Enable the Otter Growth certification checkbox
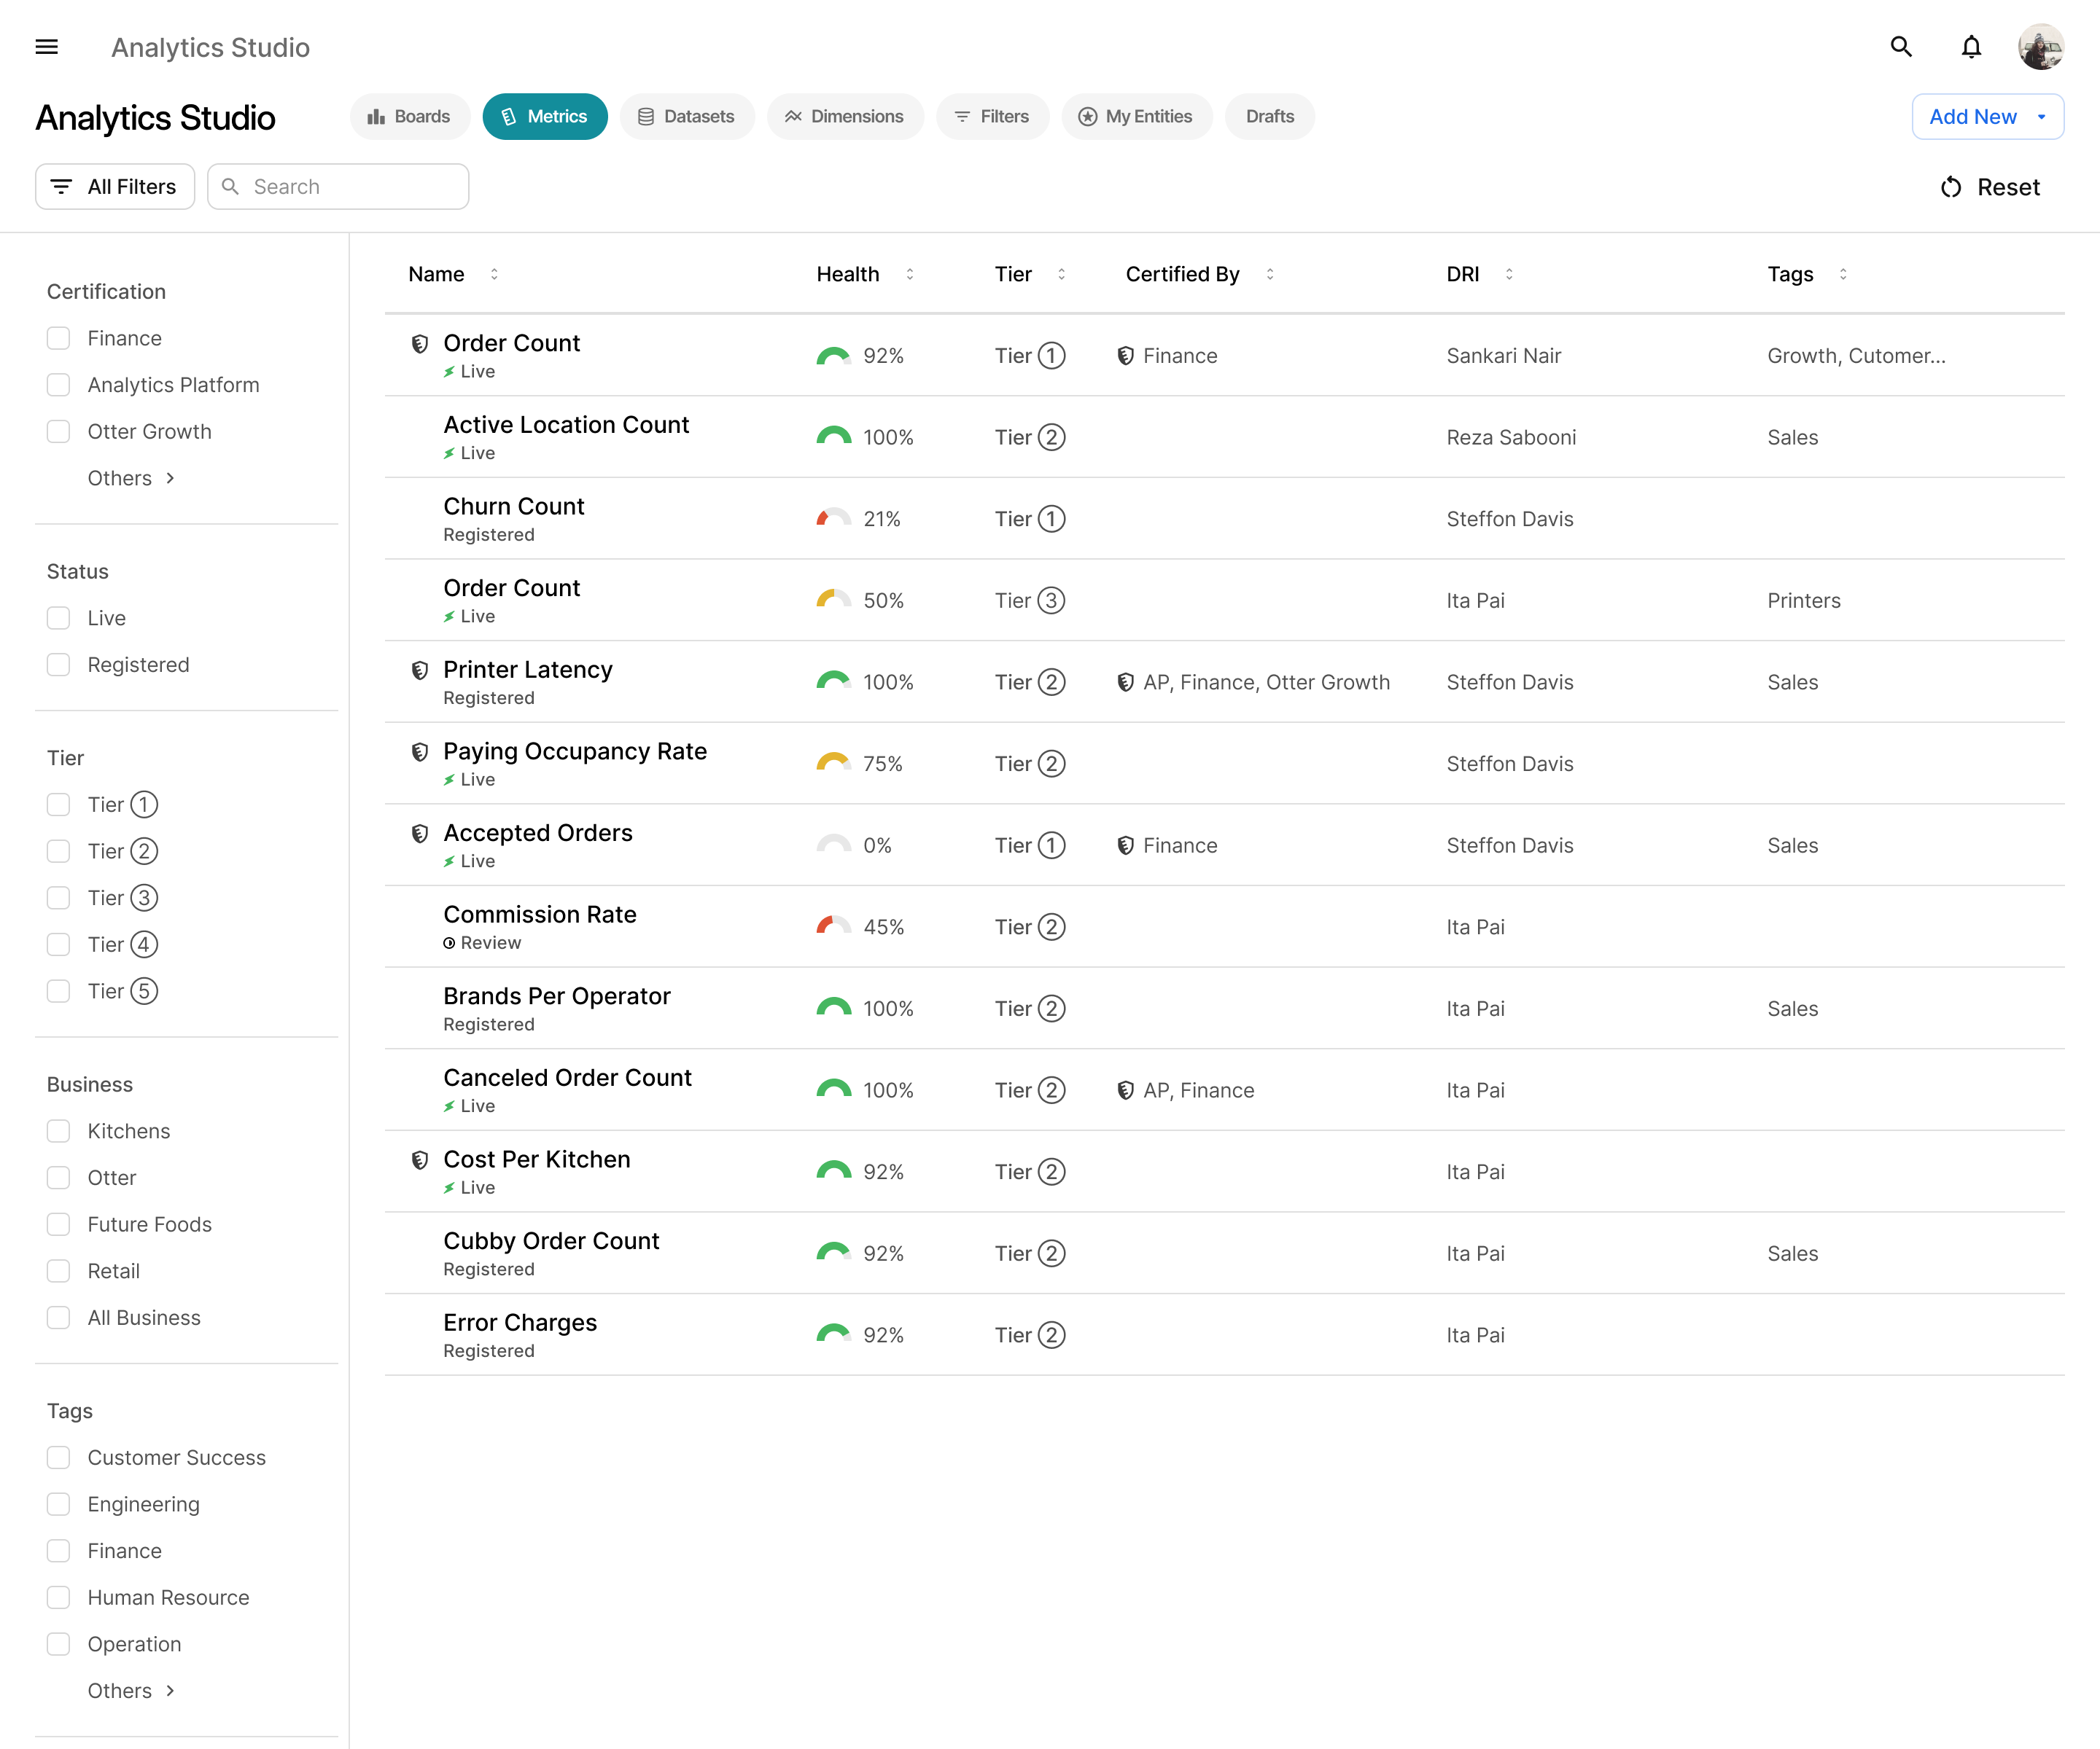The height and width of the screenshot is (1749, 2100). tap(59, 431)
